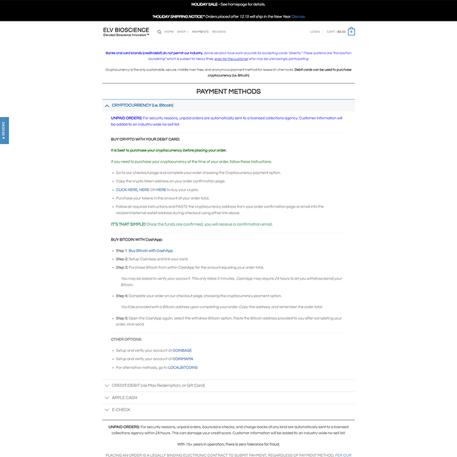Open the Payments menu item
The image size is (457, 457).
click(x=200, y=32)
